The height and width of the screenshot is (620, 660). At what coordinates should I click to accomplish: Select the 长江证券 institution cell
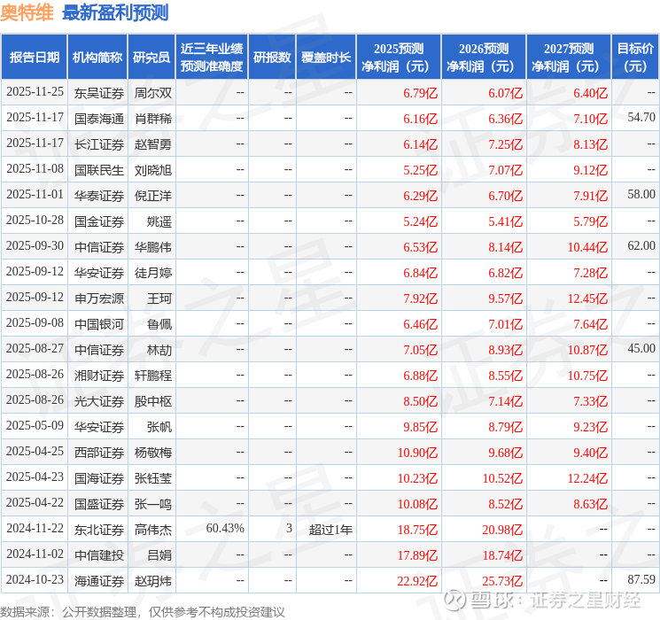click(99, 144)
